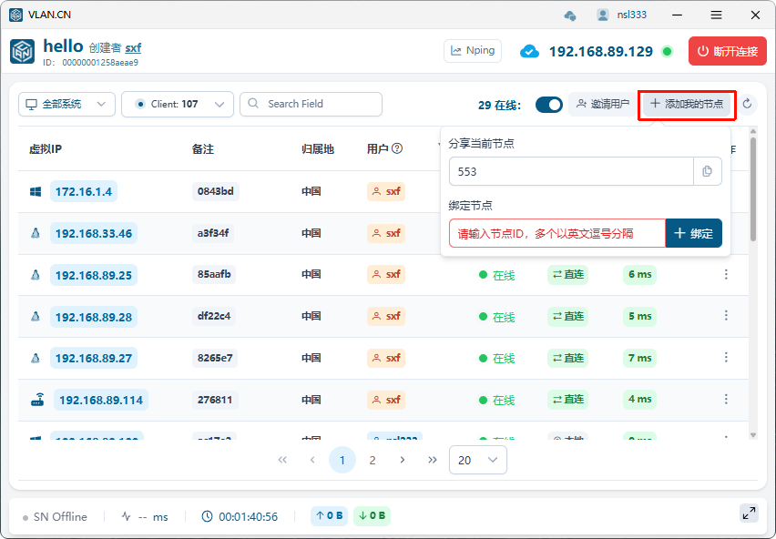Click the Windows icon for 172.16.1.4
Viewport: 776px width, 539px height.
pyautogui.click(x=36, y=191)
